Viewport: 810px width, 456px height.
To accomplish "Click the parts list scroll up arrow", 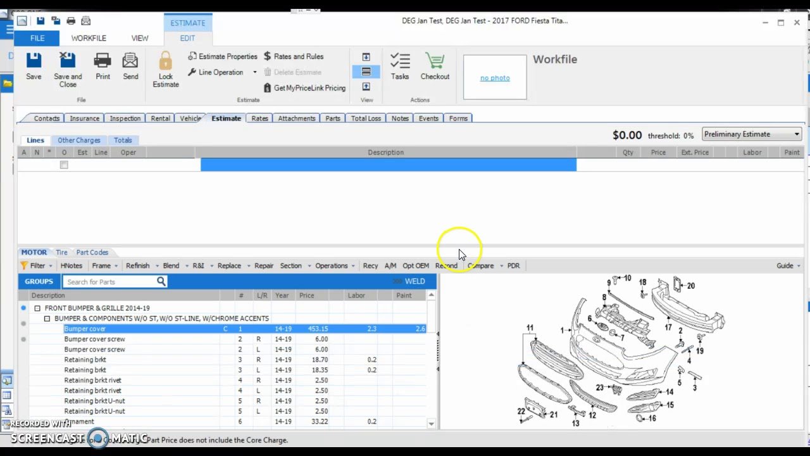I will (x=432, y=295).
